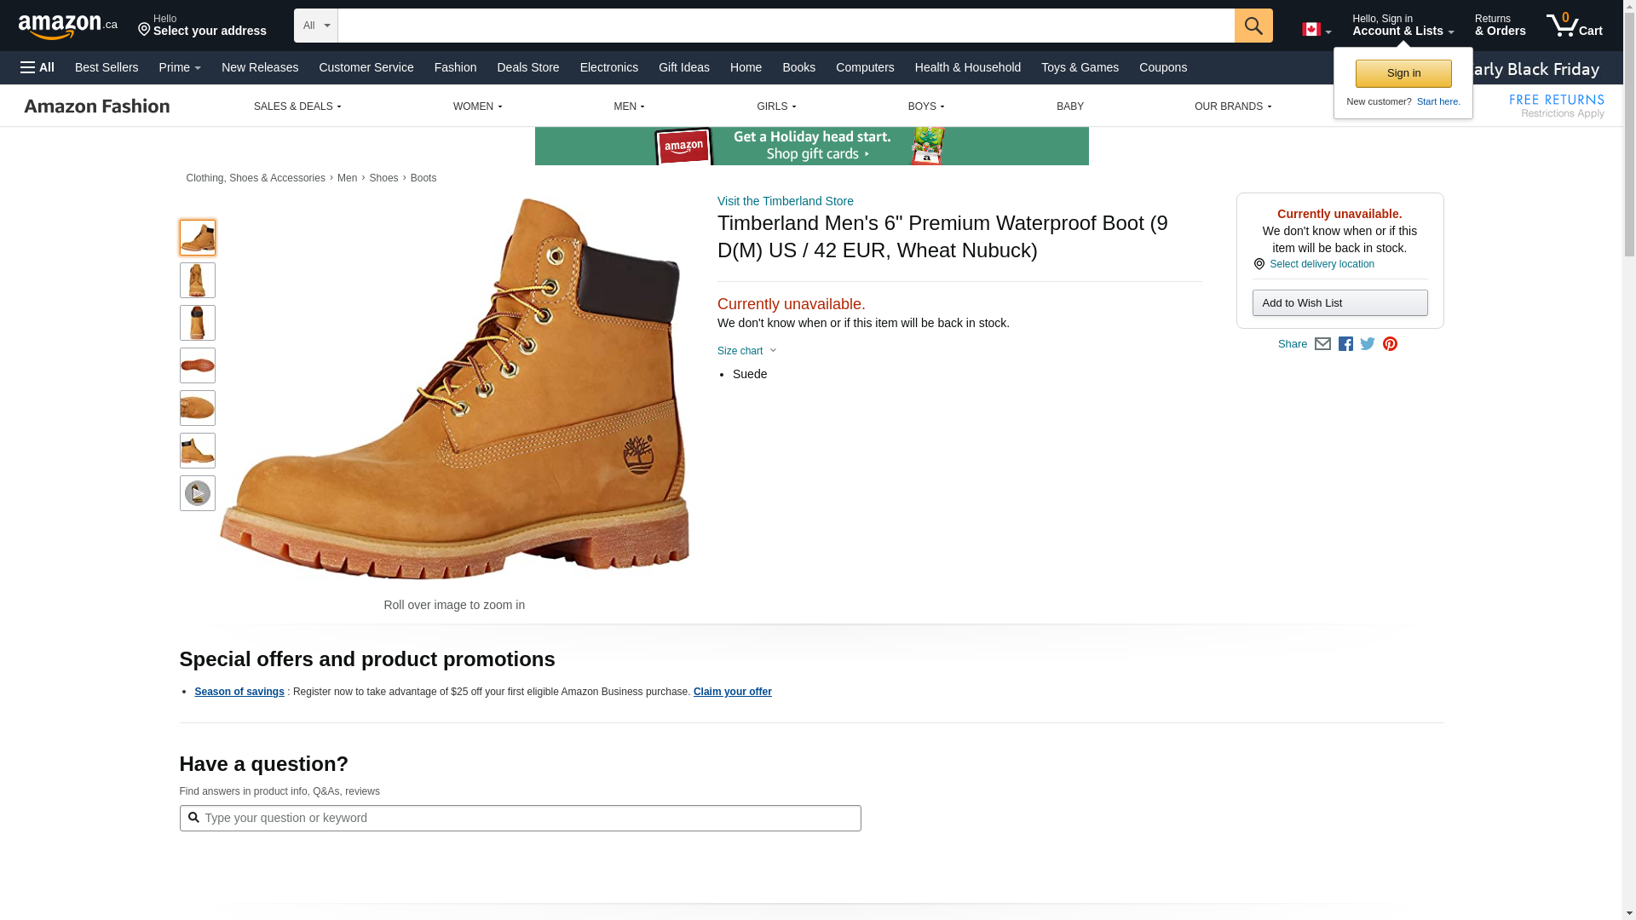This screenshot has height=920, width=1636.
Task: Expand the WOMEN fashion menu
Action: (477, 106)
